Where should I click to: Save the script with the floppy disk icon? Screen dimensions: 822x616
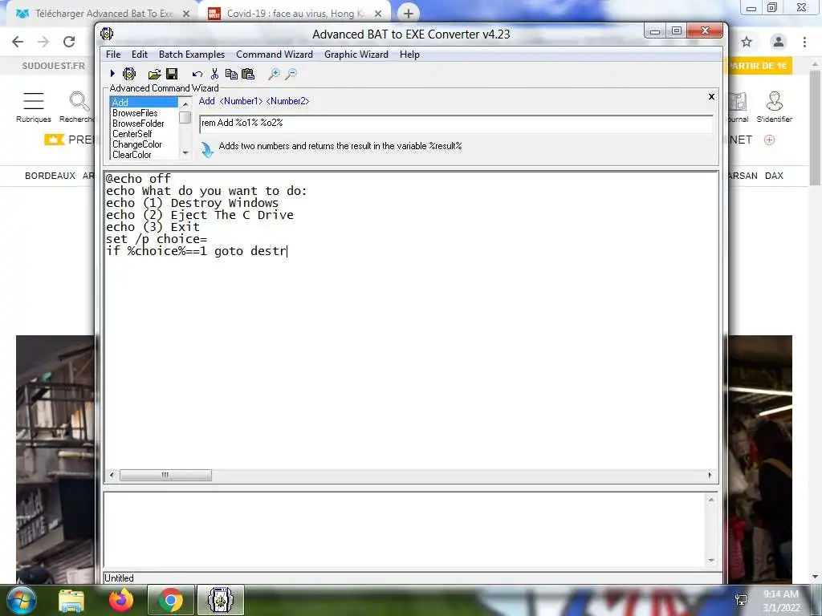172,74
